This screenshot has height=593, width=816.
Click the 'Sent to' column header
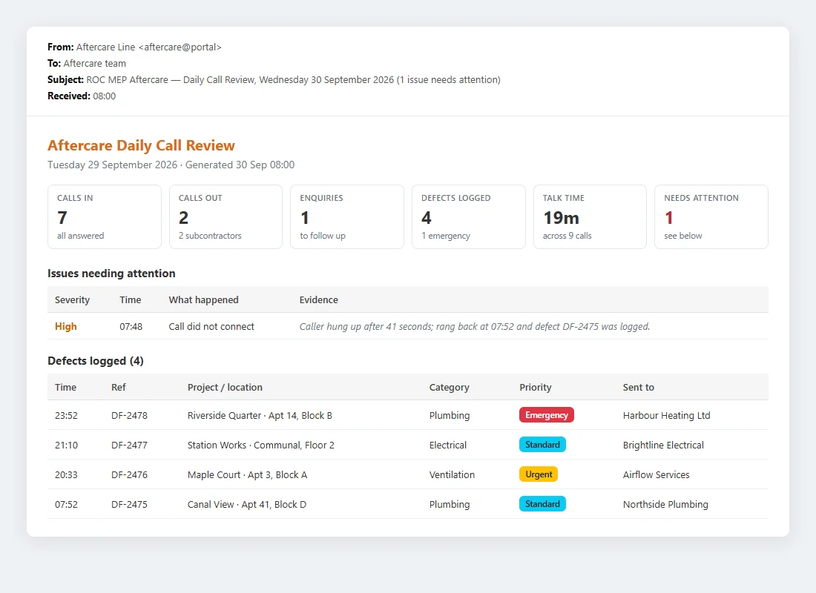click(x=638, y=387)
